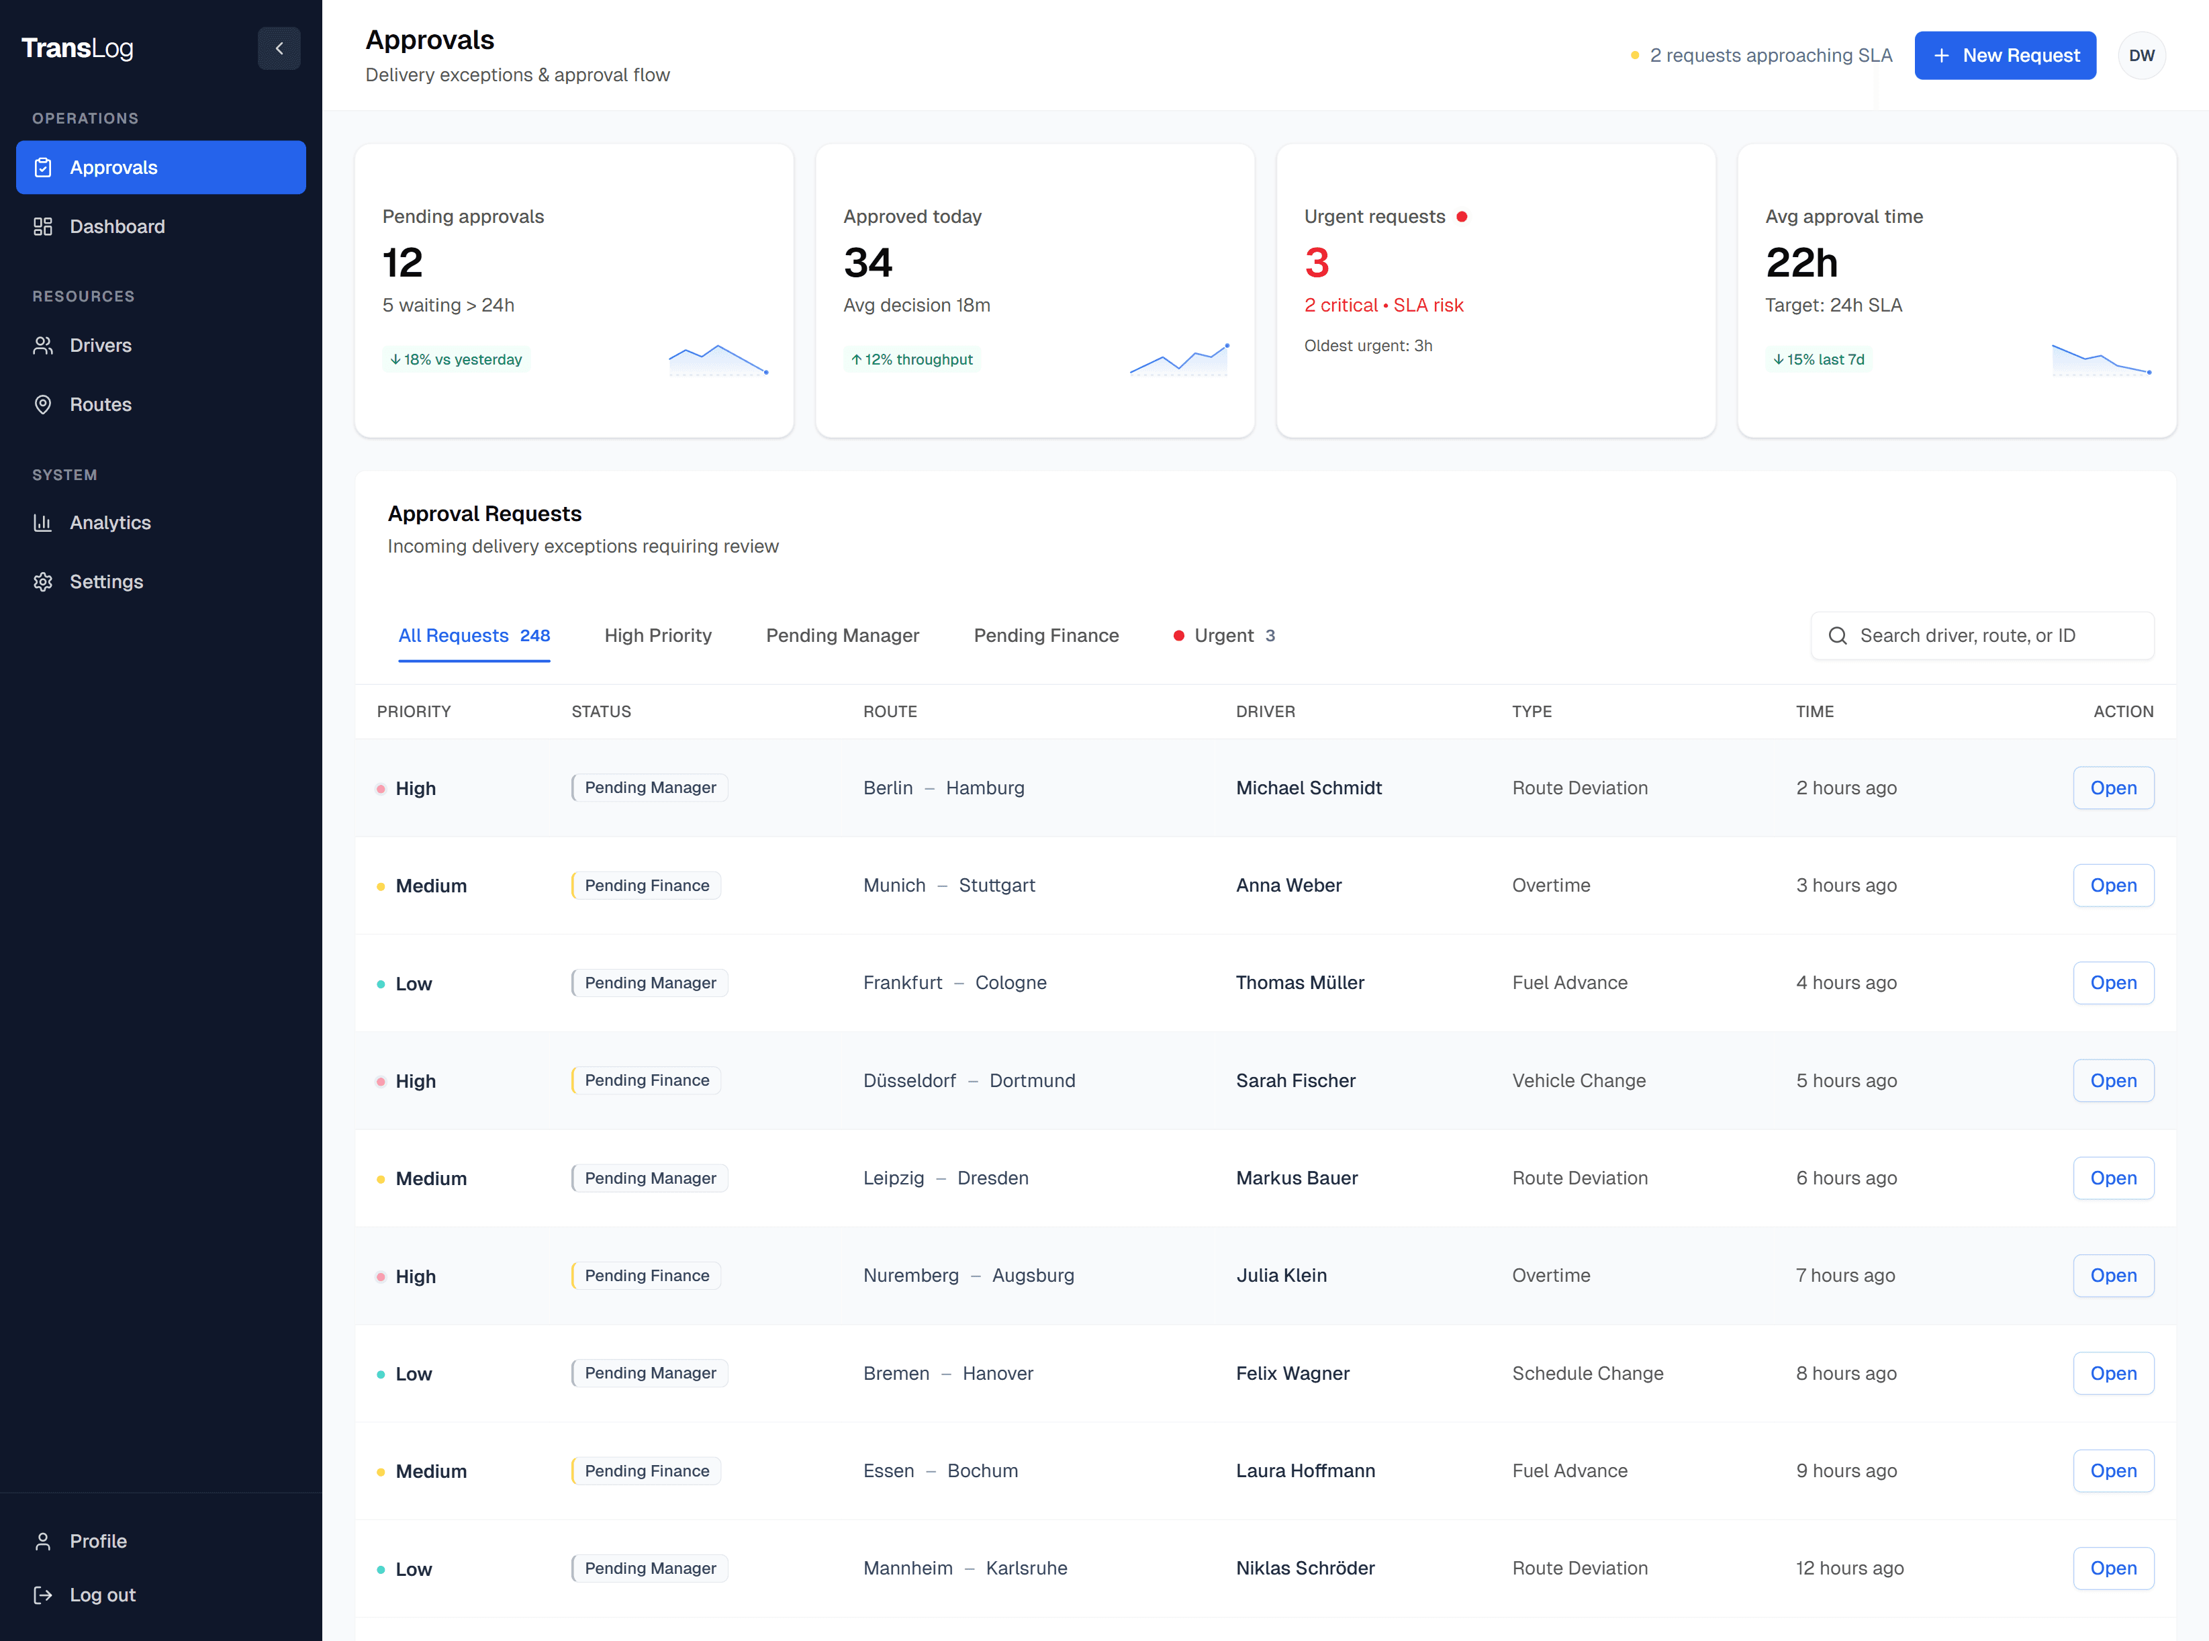Click the Settings gear icon
The image size is (2209, 1641).
coord(43,582)
